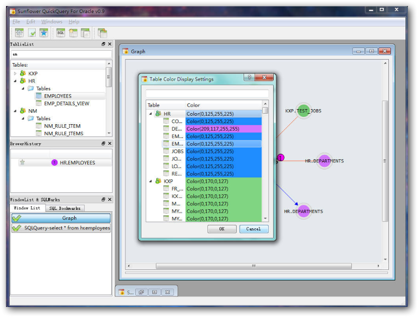Click the restore icon of minimized S... window

tap(141, 292)
